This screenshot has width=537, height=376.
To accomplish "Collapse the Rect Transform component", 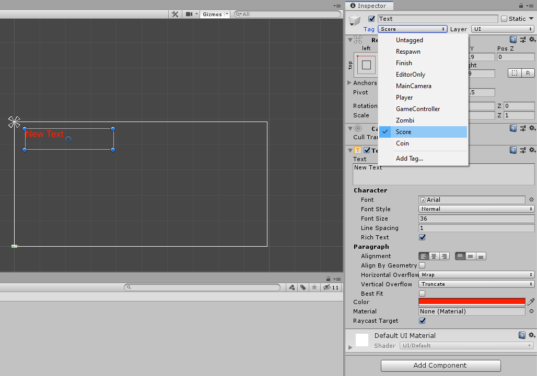I will click(350, 40).
